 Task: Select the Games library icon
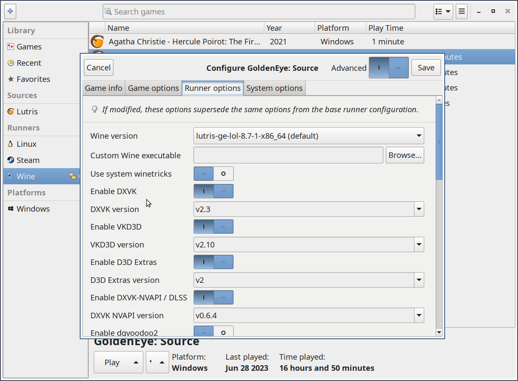11,47
